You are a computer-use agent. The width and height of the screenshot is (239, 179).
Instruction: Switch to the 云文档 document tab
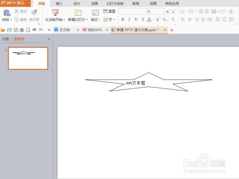[x=65, y=30]
